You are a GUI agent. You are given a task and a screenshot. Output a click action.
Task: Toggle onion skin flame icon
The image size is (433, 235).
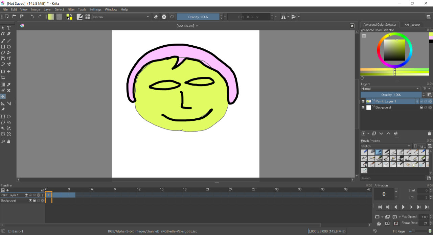point(379,224)
